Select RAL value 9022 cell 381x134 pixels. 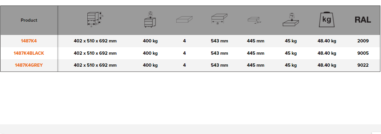click(363, 65)
